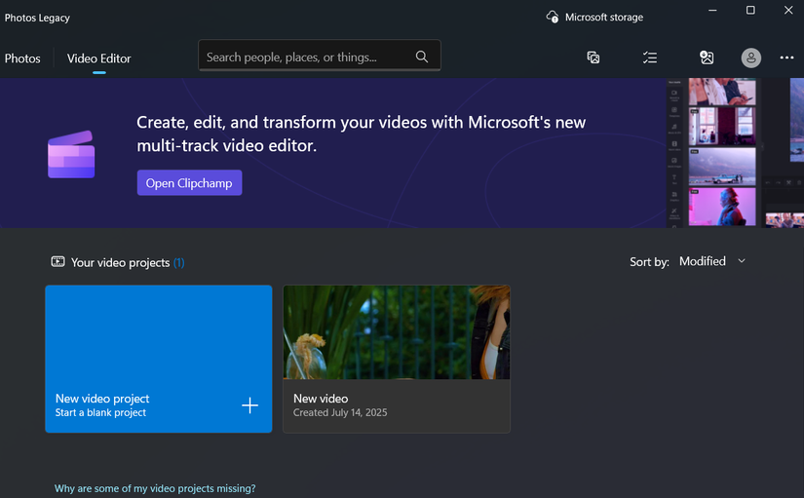Select the Video Editor tab
The image size is (804, 498).
pos(98,58)
